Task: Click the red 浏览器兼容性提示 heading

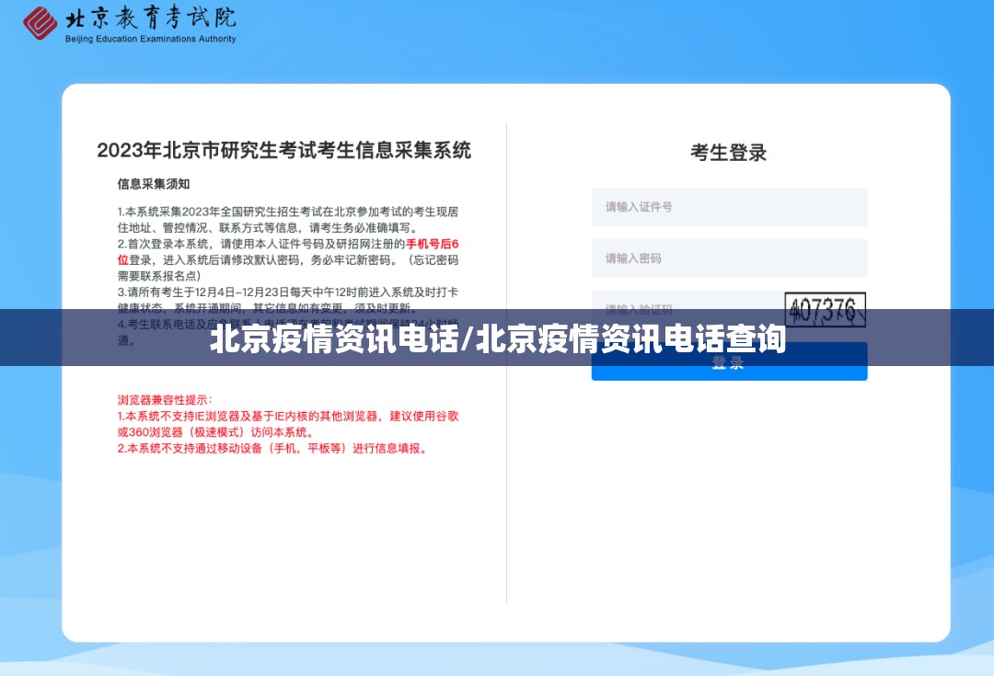Action: coord(165,400)
